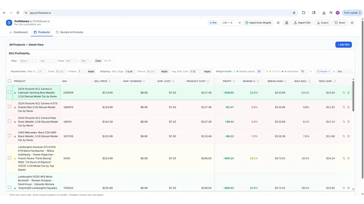
Task: Go back with browser back arrow
Action: [x=4, y=13]
